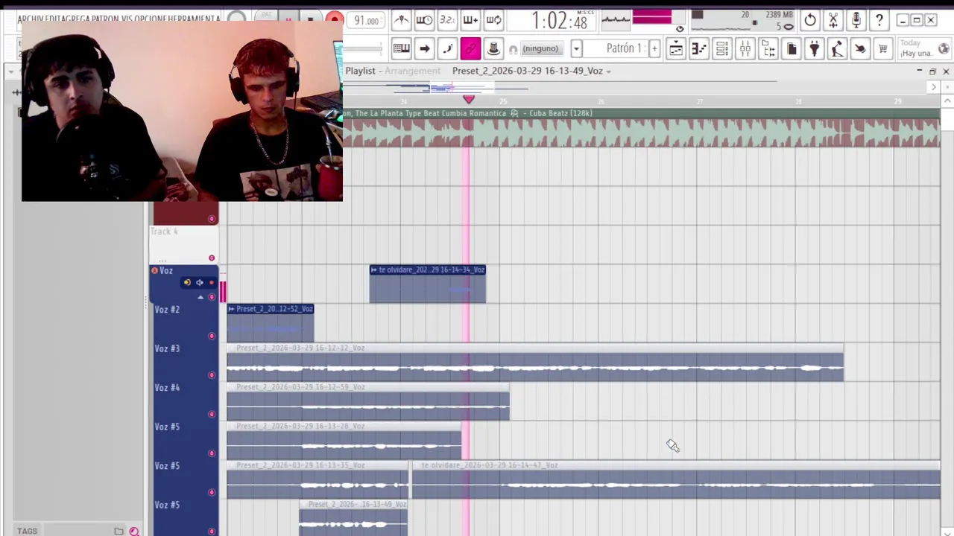Image resolution: width=954 pixels, height=536 pixels.
Task: Add new pattern with plus button
Action: (654, 49)
